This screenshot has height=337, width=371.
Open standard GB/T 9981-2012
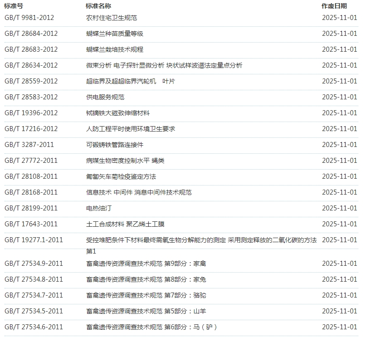click(29, 18)
